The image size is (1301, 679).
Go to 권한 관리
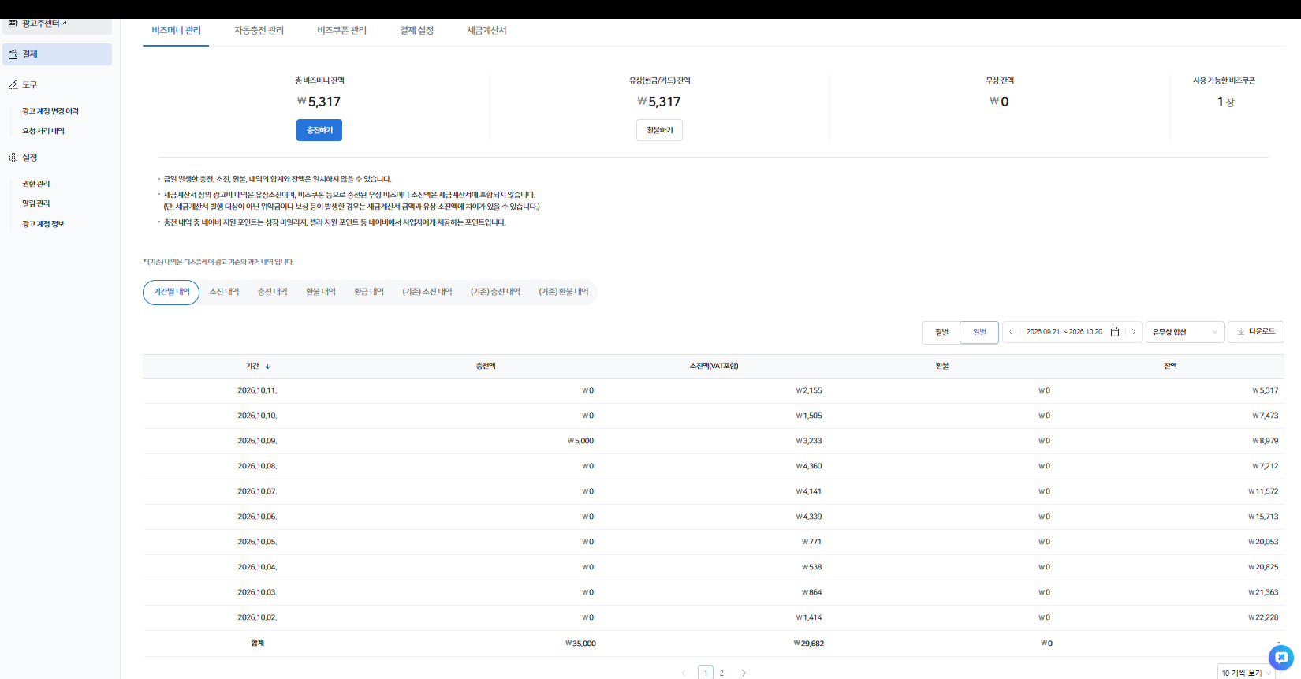pyautogui.click(x=36, y=184)
